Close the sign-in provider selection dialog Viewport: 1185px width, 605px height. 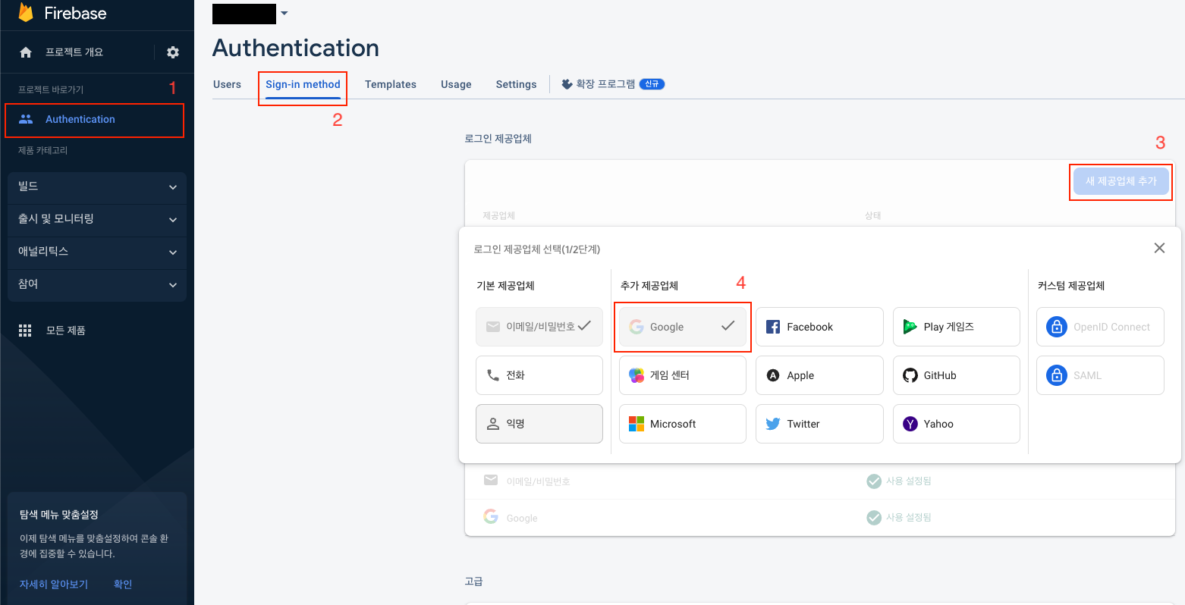tap(1159, 248)
